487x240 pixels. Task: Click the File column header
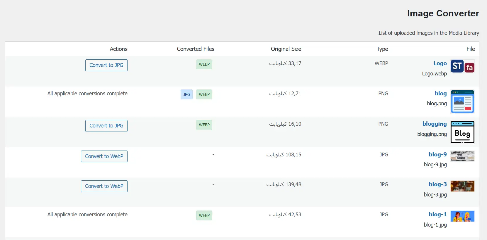471,49
